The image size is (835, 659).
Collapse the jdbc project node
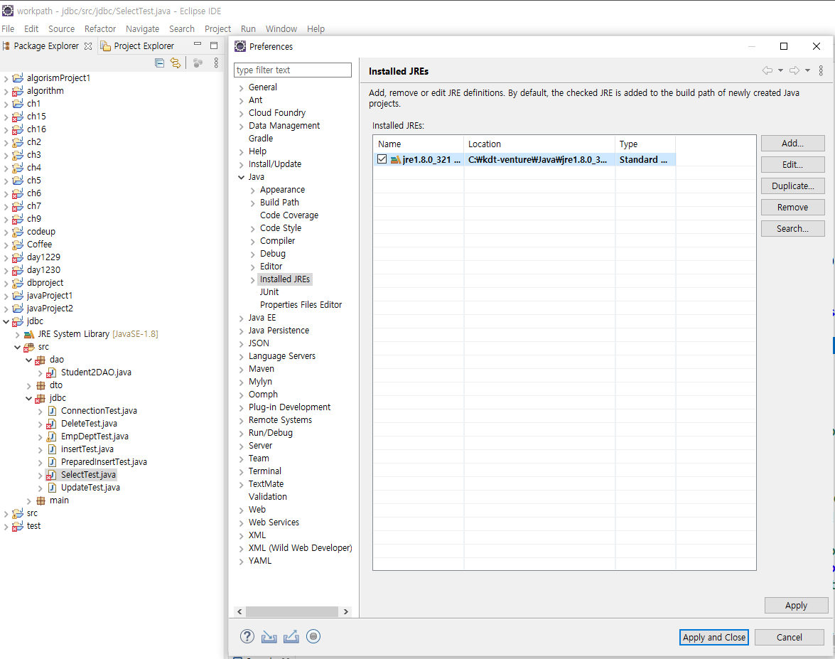tap(6, 321)
